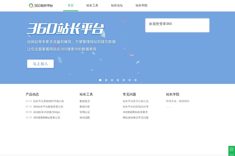Select the sixth carousel indicator dot
Viewport: 235px width, 156px height.
click(x=130, y=80)
